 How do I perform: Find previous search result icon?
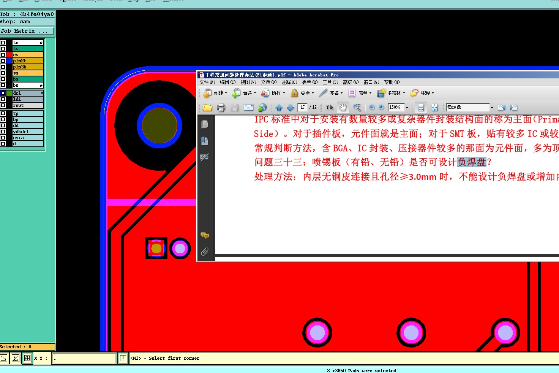pyautogui.click(x=501, y=108)
